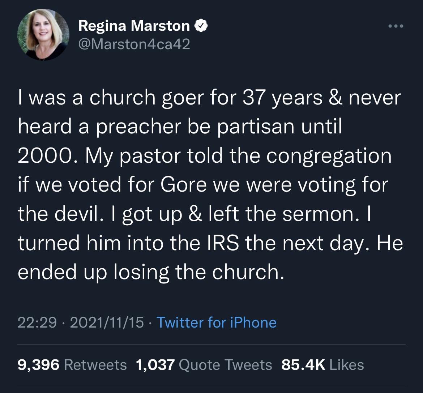Click the 1,037 quote count number
423x393 pixels.
[x=155, y=364]
